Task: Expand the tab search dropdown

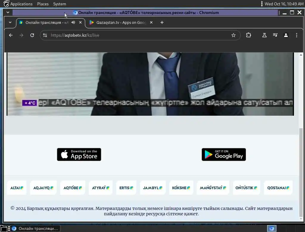Action: (x=10, y=22)
